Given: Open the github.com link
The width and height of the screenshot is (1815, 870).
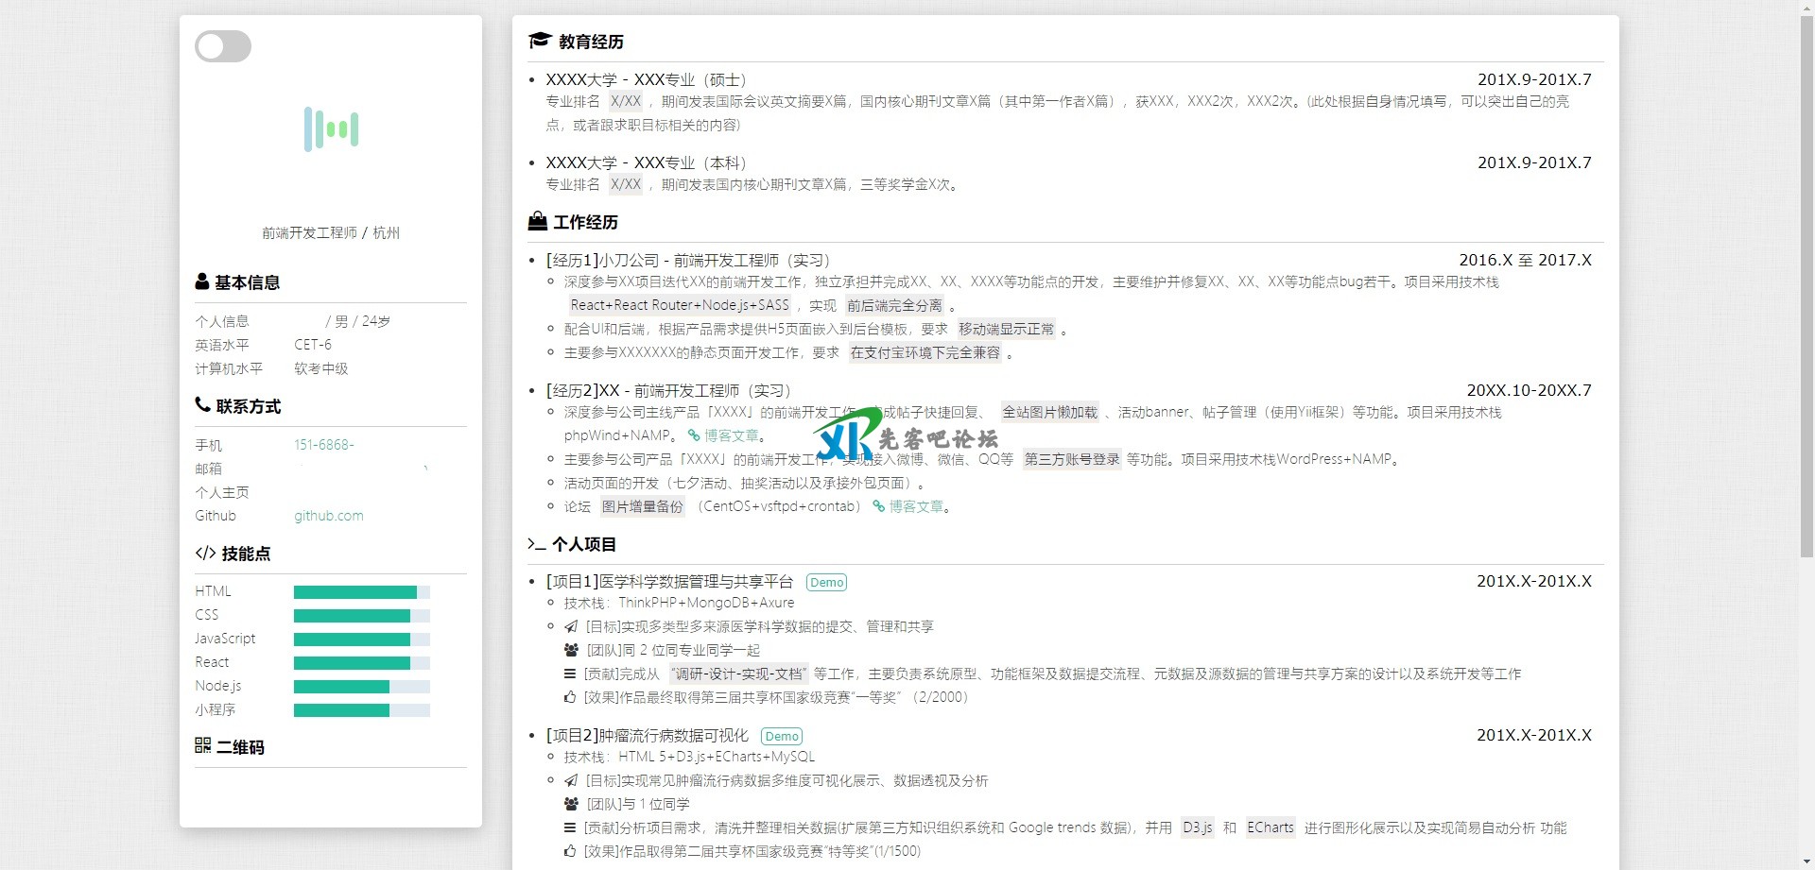Looking at the screenshot, I should (x=328, y=516).
